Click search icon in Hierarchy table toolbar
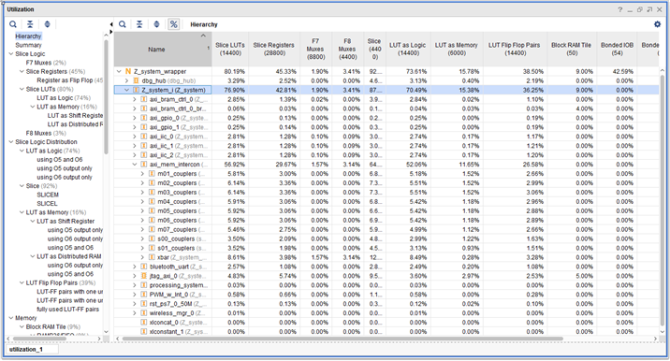This screenshot has width=670, height=361. point(123,24)
